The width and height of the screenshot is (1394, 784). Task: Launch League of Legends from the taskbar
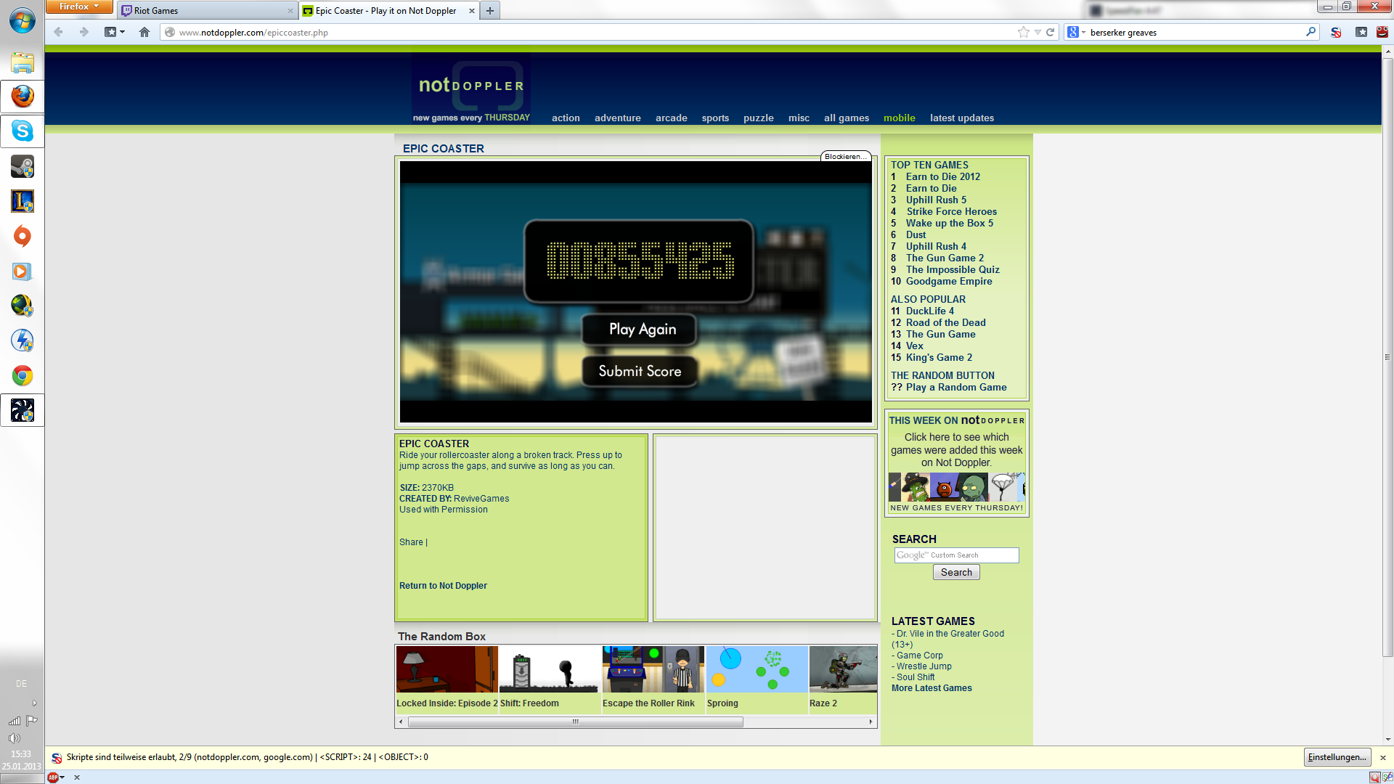click(22, 201)
